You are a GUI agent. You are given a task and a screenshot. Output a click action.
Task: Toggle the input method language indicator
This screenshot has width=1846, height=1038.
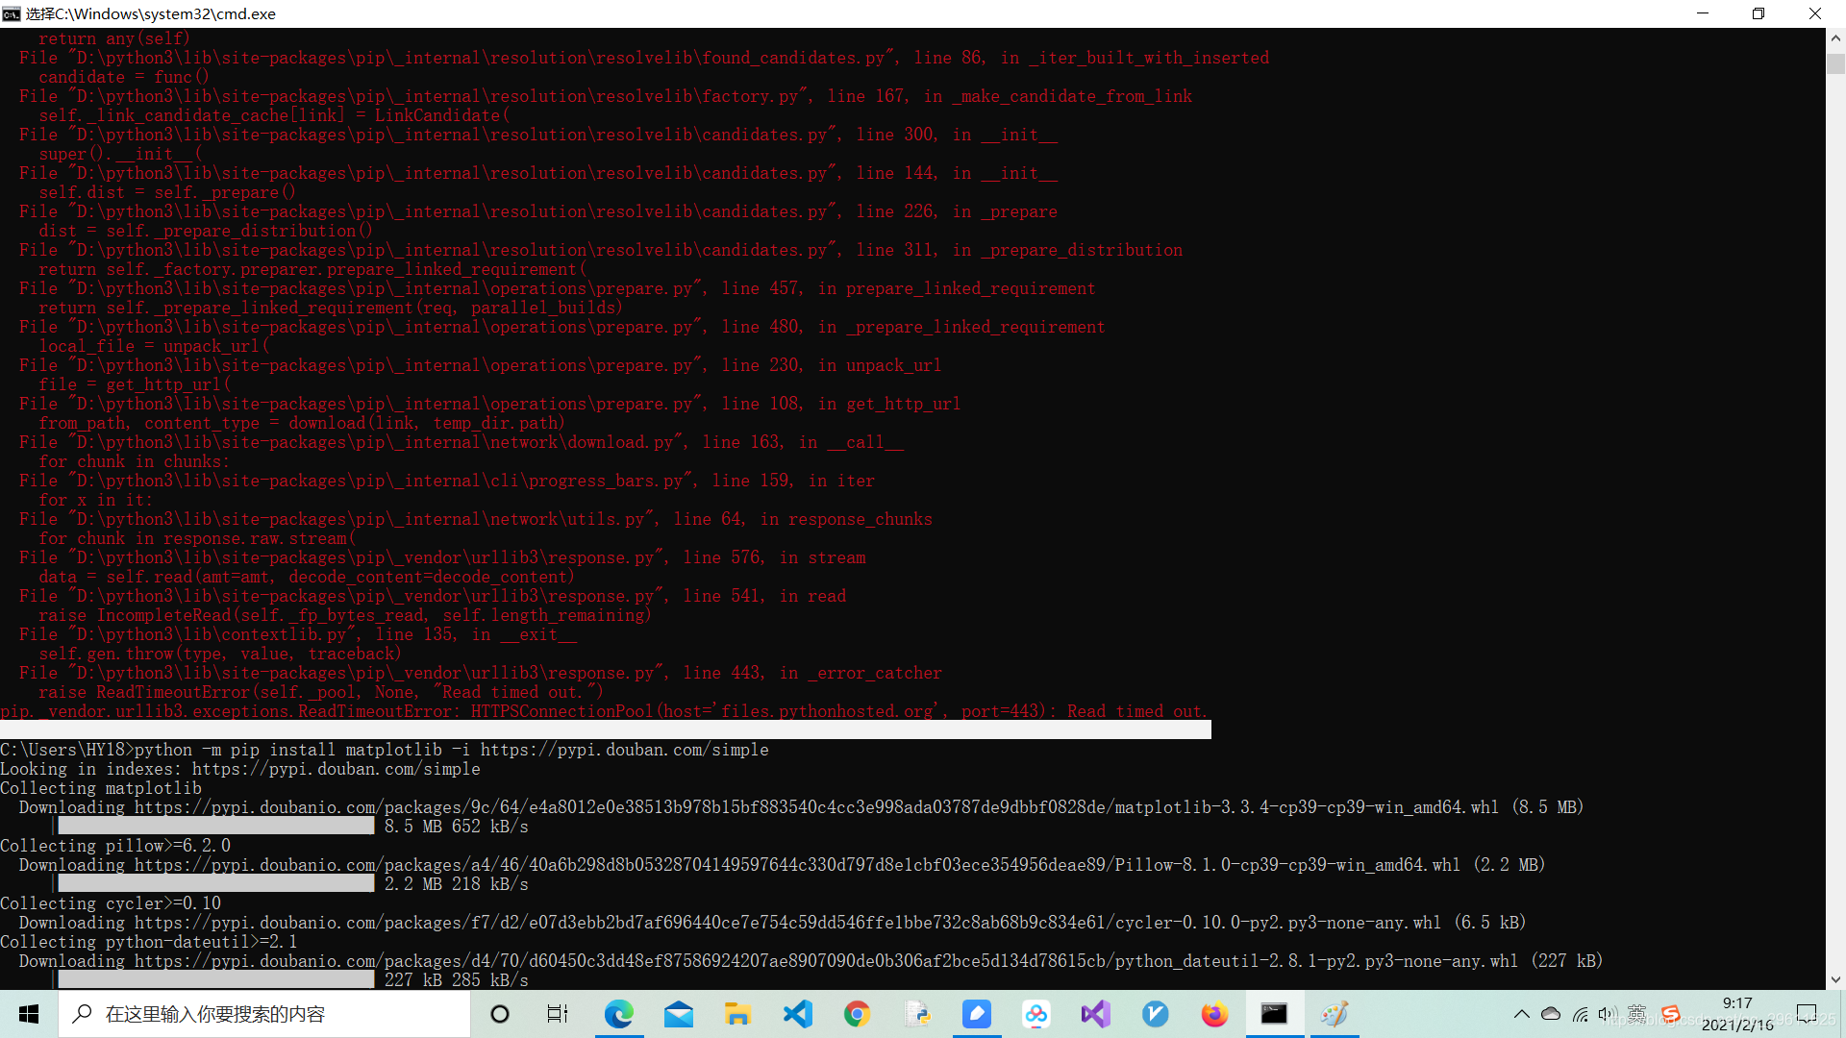point(1637,1014)
